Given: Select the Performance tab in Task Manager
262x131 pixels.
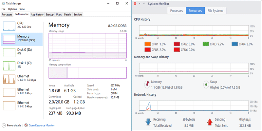Looking at the screenshot, I should [22, 14].
